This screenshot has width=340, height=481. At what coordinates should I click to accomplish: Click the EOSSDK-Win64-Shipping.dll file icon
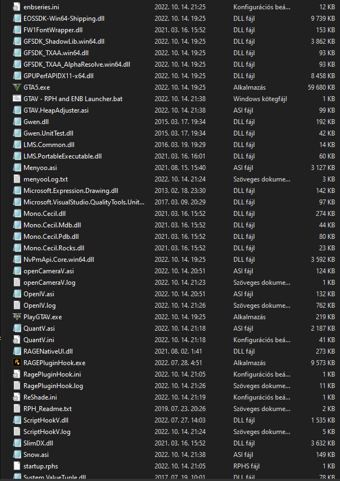tap(16, 19)
